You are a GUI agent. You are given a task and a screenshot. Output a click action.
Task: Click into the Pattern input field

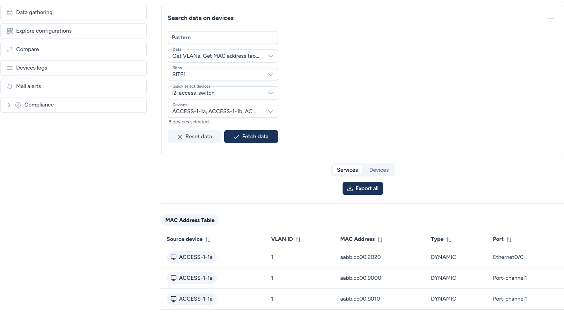pos(223,38)
